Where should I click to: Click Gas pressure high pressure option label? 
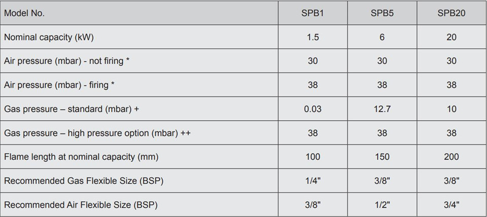(97, 133)
